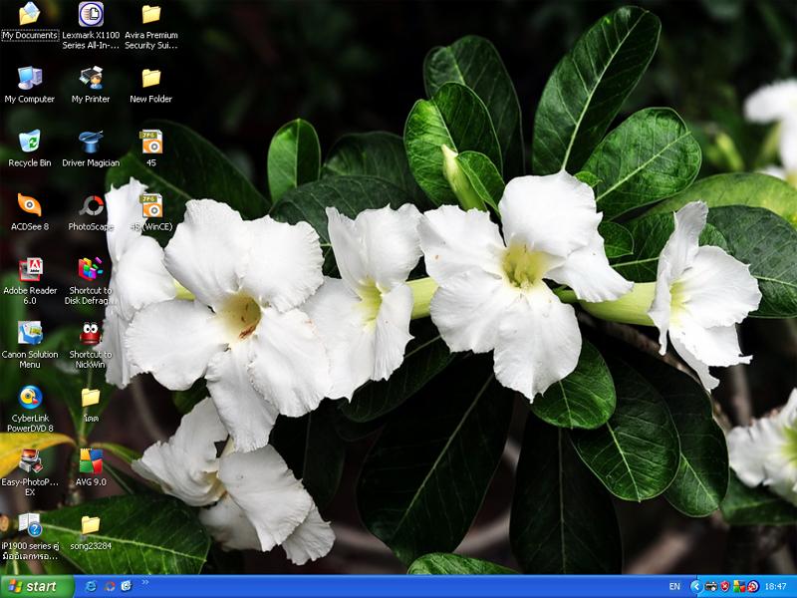Select the Avira Premium Security Suite folder

tap(151, 14)
